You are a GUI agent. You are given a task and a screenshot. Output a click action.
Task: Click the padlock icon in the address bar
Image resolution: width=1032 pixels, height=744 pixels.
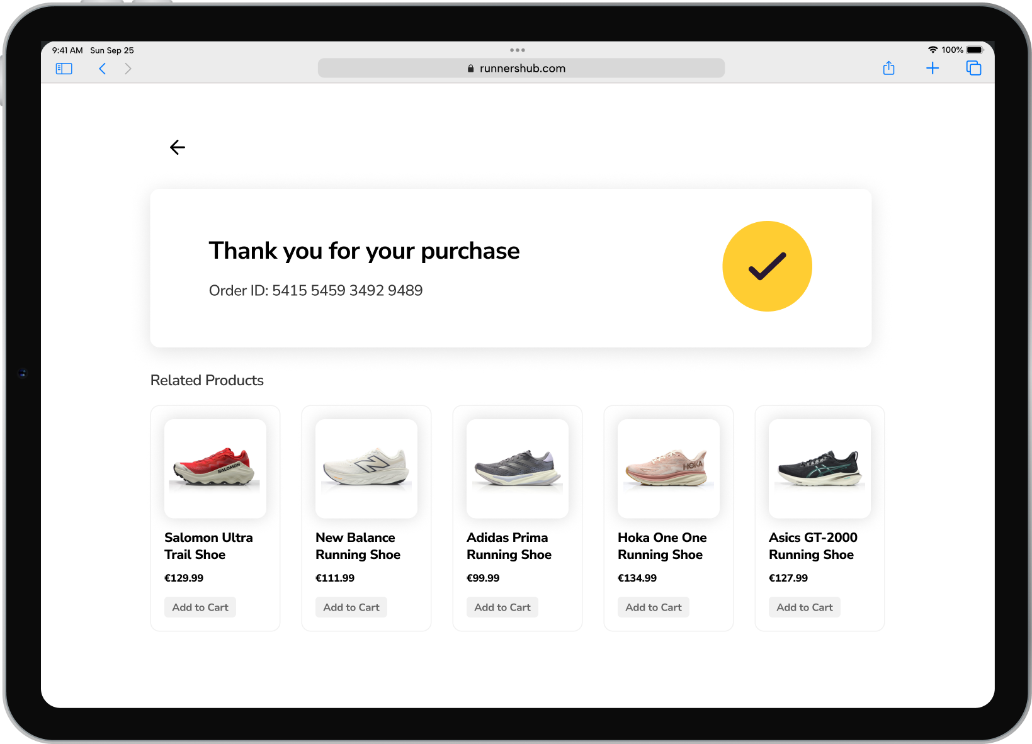[x=470, y=69]
